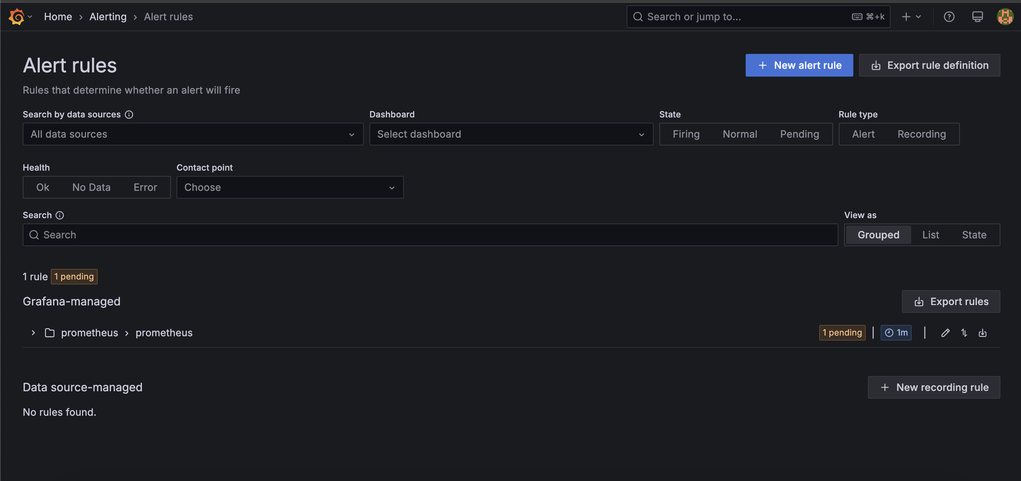Create a New alert rule
Screen dimensions: 1021x481
click(799, 65)
